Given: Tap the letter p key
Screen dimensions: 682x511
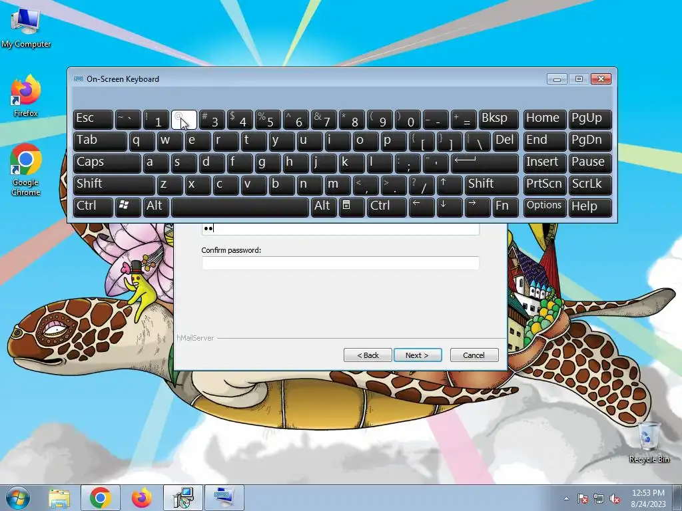Looking at the screenshot, I should click(x=394, y=142).
